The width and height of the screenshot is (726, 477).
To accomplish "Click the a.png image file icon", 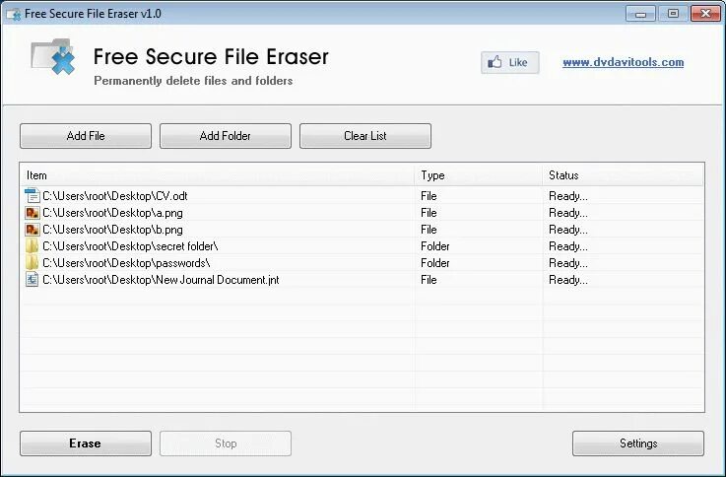I will 32,213.
